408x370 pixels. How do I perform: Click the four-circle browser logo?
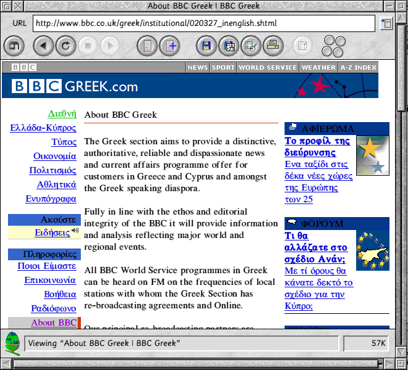(x=333, y=46)
